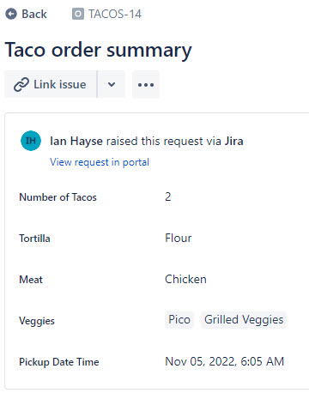
Task: Click the Veggies field label
Action: 37,321
